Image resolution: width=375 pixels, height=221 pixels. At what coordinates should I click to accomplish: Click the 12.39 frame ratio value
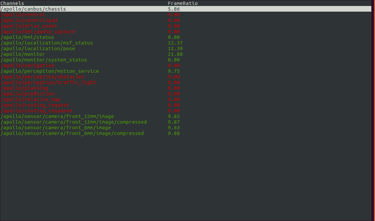(175, 49)
